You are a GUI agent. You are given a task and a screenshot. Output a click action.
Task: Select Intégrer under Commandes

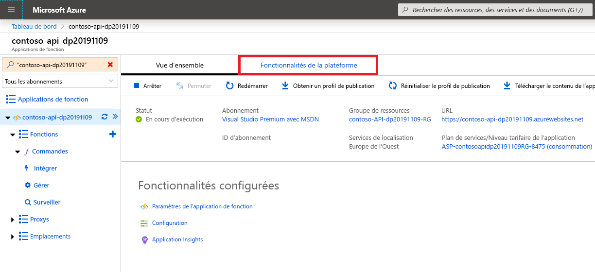pyautogui.click(x=45, y=168)
